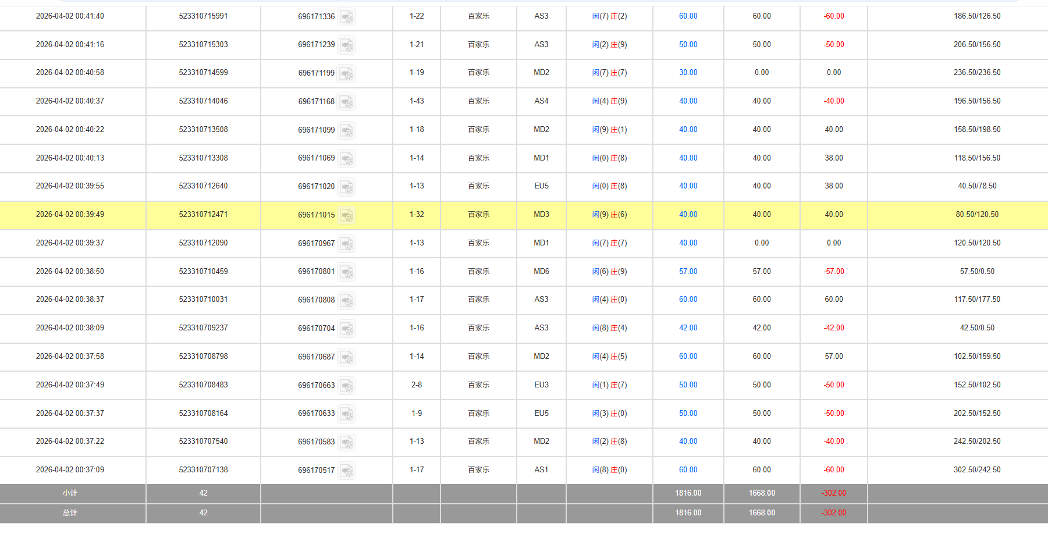The height and width of the screenshot is (534, 1048).
Task: Play replay for round 696170704
Action: click(347, 329)
